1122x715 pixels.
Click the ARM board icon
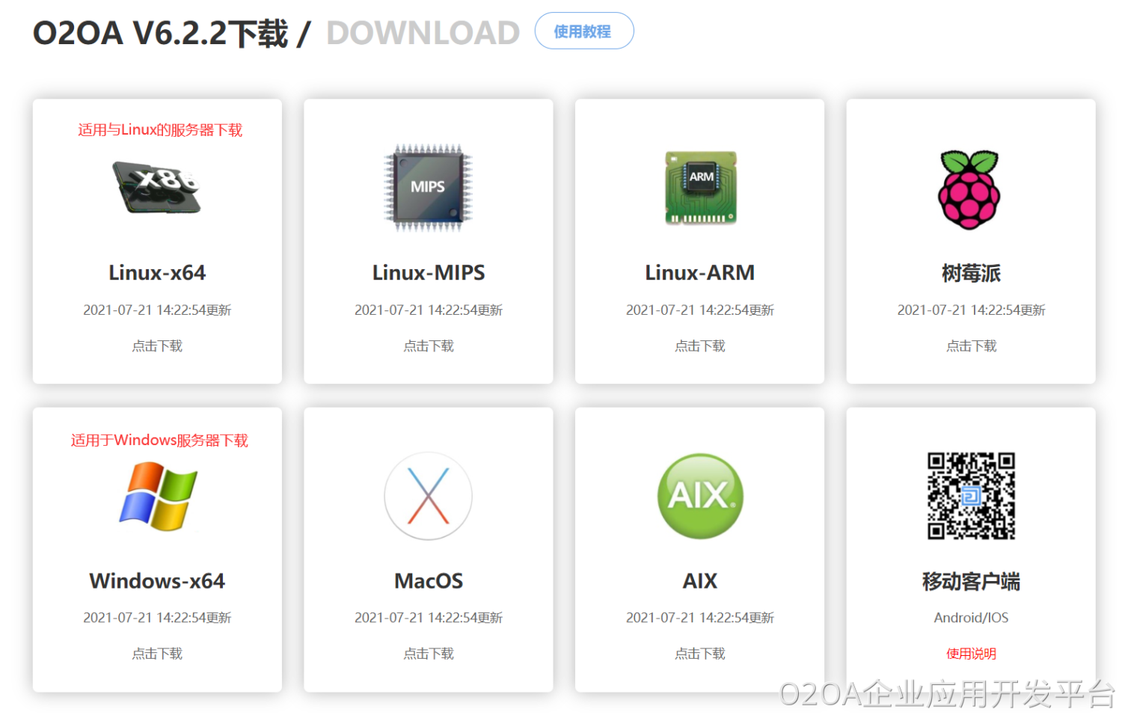[699, 187]
